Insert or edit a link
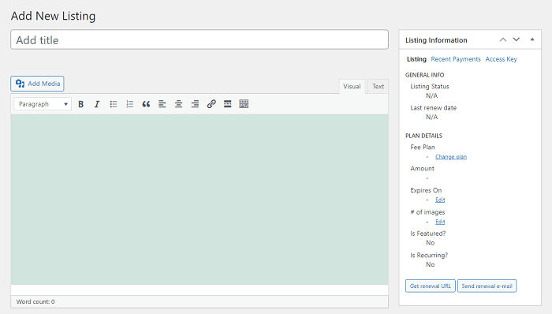552x314 pixels. (211, 104)
